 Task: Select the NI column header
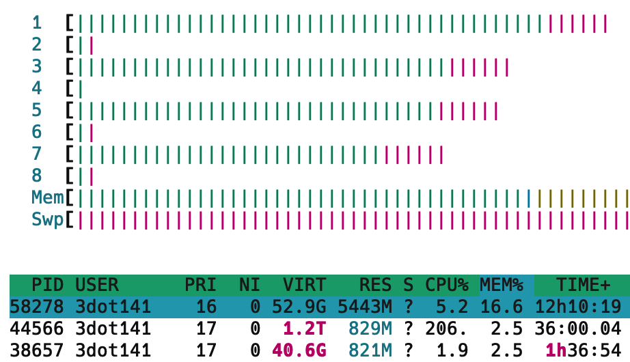pyautogui.click(x=249, y=285)
